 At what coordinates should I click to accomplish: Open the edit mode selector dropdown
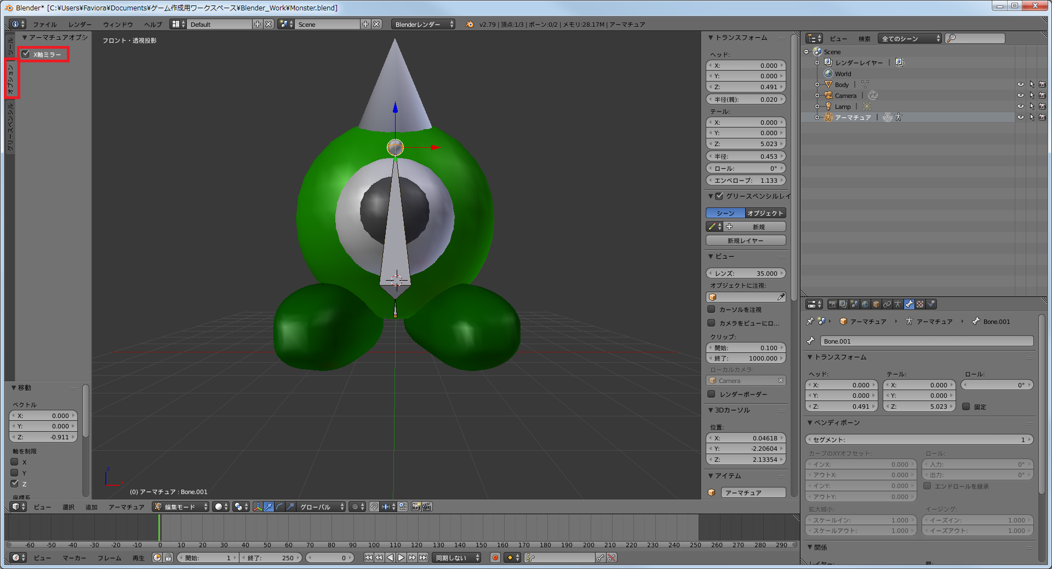[181, 507]
